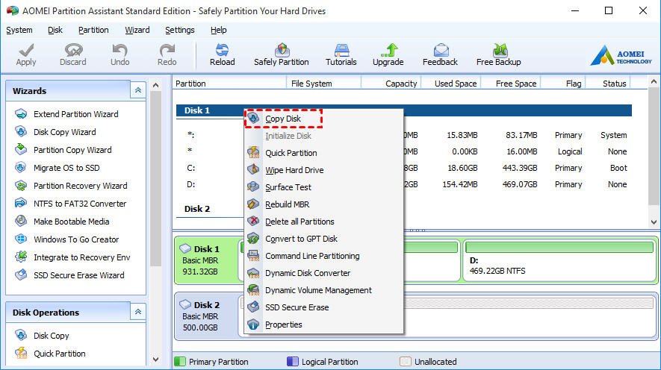Sort by the Partition column header

pyautogui.click(x=229, y=84)
